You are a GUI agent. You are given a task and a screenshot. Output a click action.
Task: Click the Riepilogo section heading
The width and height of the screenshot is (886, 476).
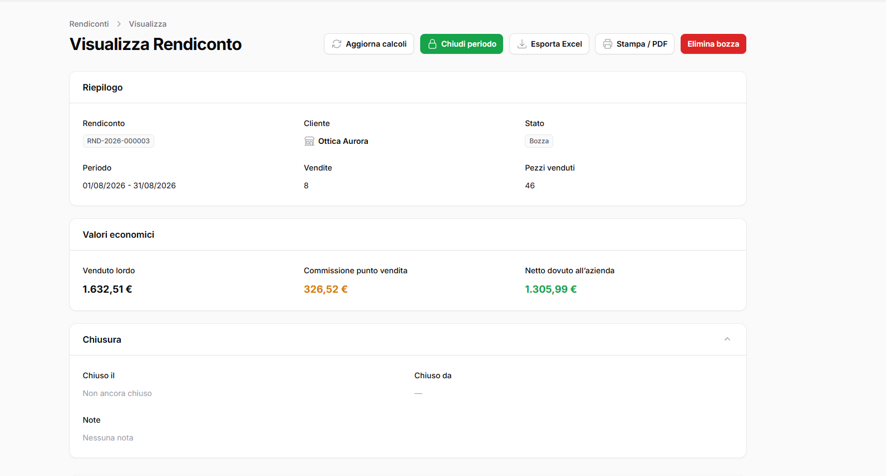[x=102, y=87]
